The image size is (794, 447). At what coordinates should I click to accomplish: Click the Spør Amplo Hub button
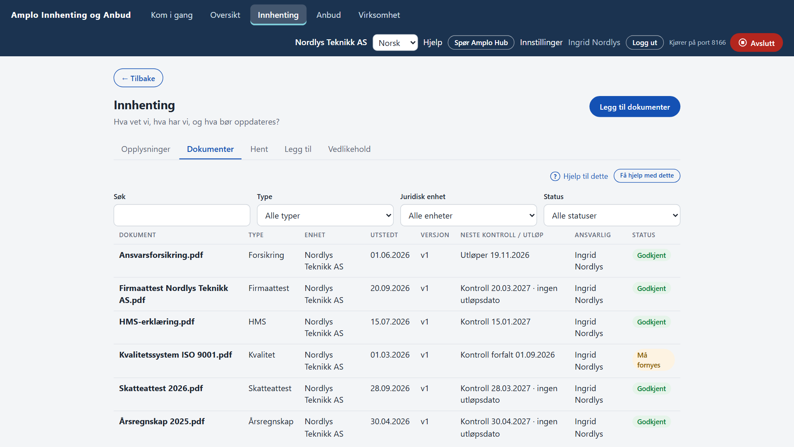pos(481,43)
